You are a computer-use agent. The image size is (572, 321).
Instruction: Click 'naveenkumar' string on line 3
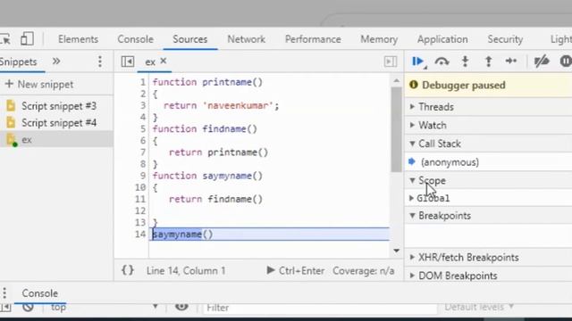(x=238, y=106)
